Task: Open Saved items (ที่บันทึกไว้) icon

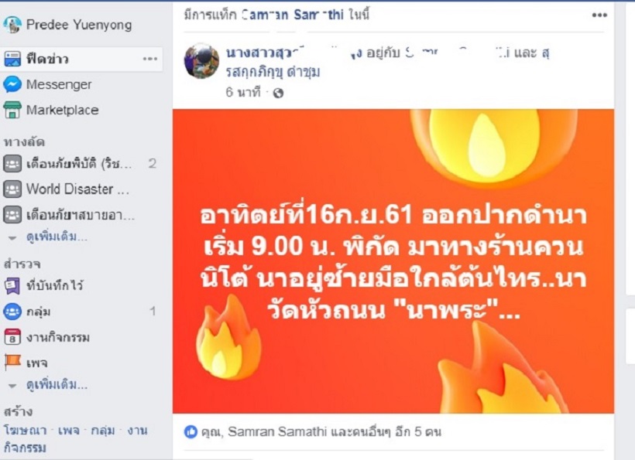Action: (12, 286)
